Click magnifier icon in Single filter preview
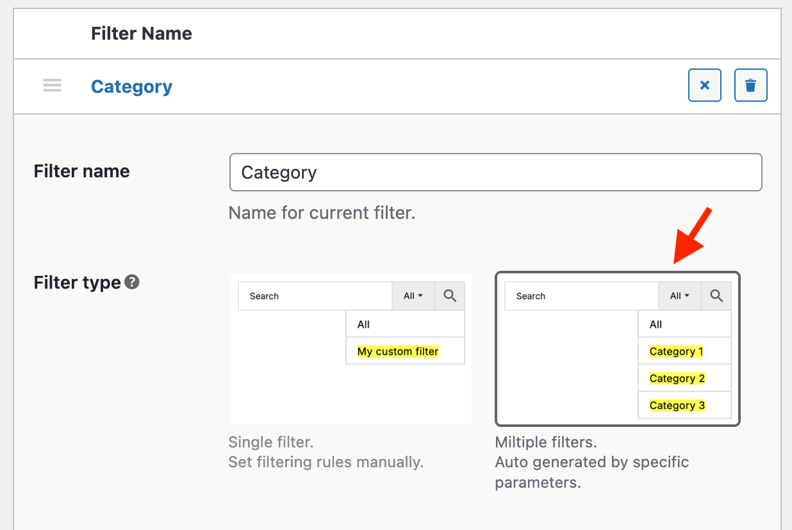The width and height of the screenshot is (792, 530). (x=450, y=296)
